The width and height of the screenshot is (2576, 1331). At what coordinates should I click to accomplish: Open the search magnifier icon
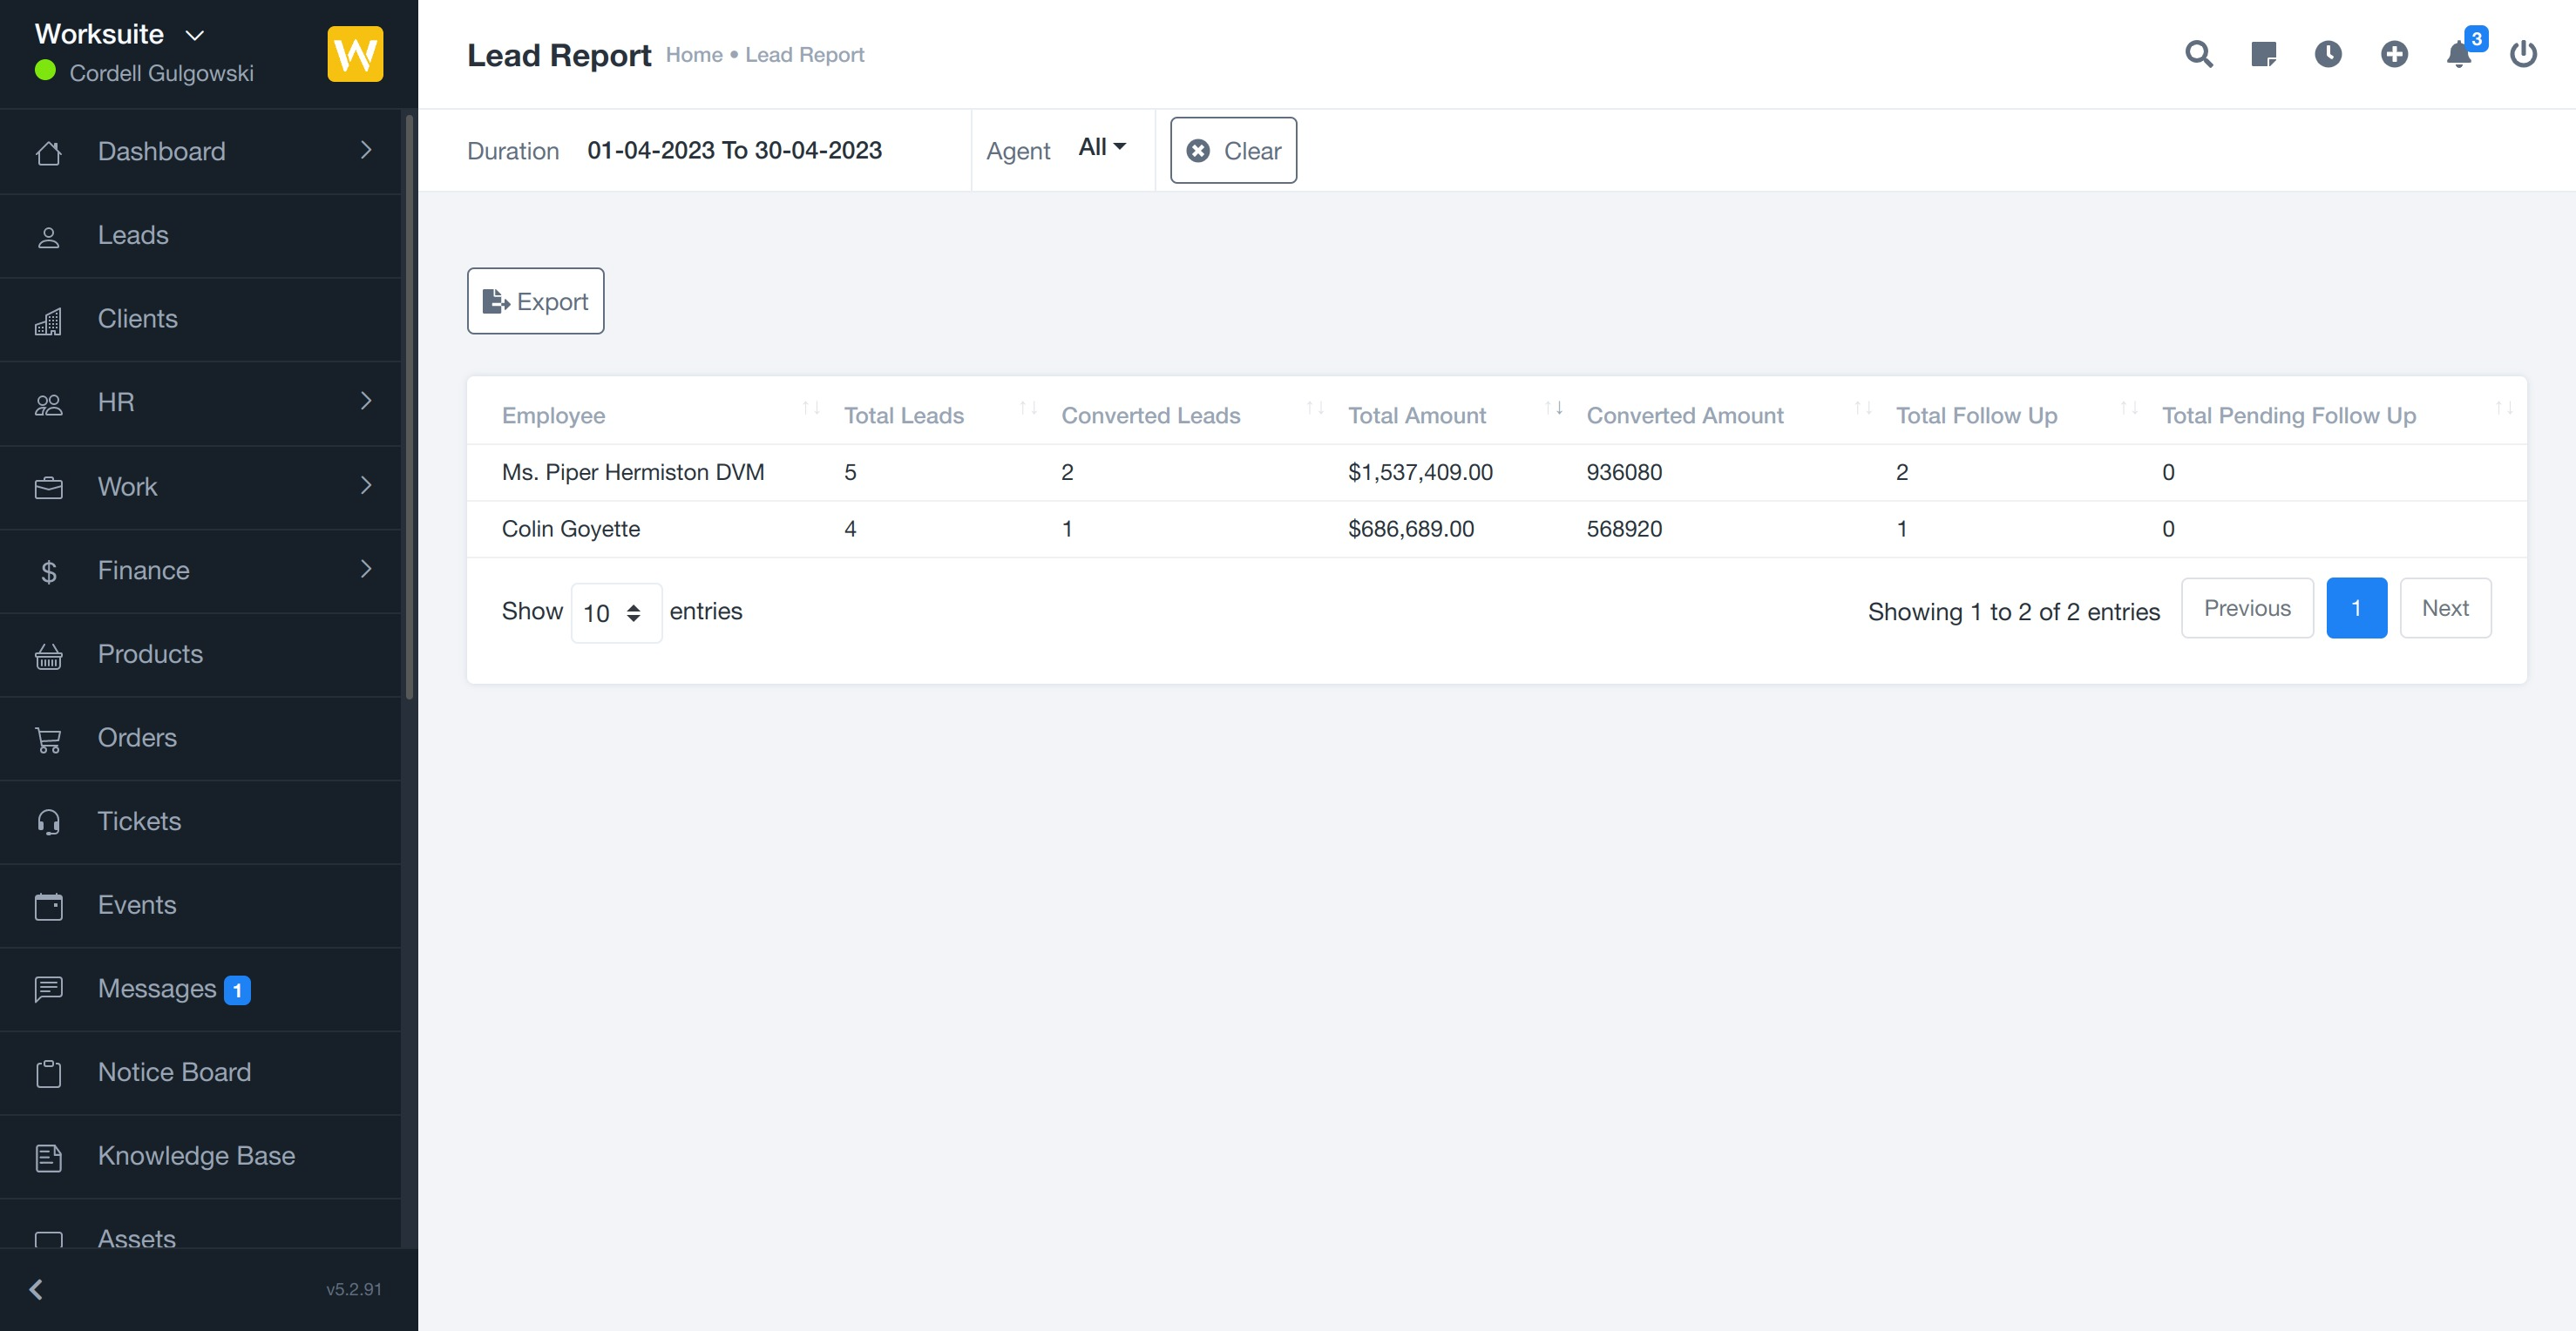click(x=2198, y=54)
